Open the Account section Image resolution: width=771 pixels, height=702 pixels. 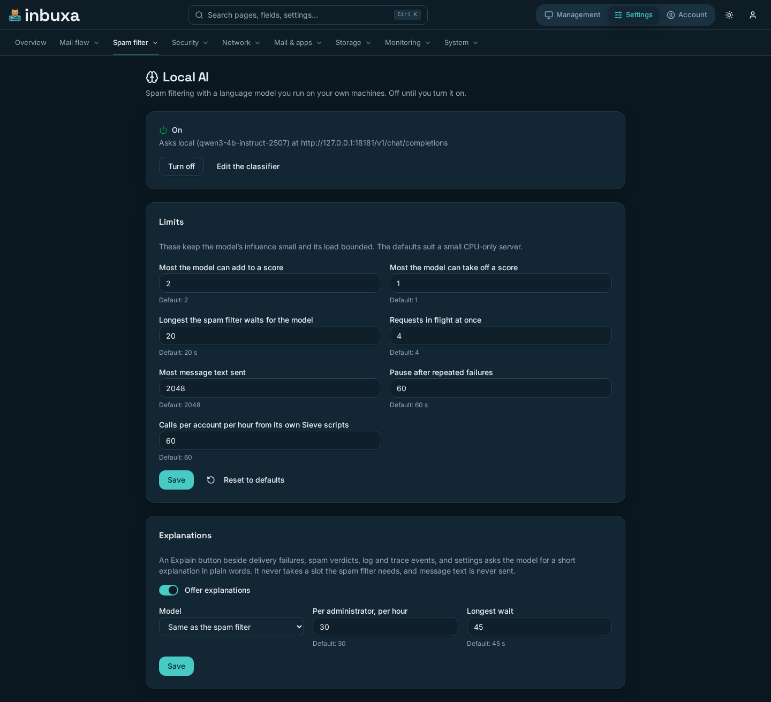pos(687,15)
